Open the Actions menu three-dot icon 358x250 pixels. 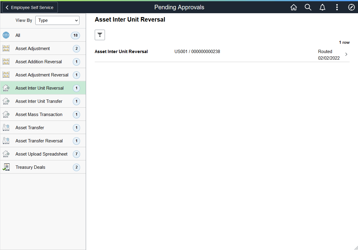(x=337, y=7)
